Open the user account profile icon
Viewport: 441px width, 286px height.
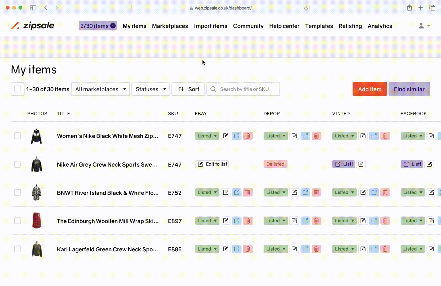click(421, 26)
